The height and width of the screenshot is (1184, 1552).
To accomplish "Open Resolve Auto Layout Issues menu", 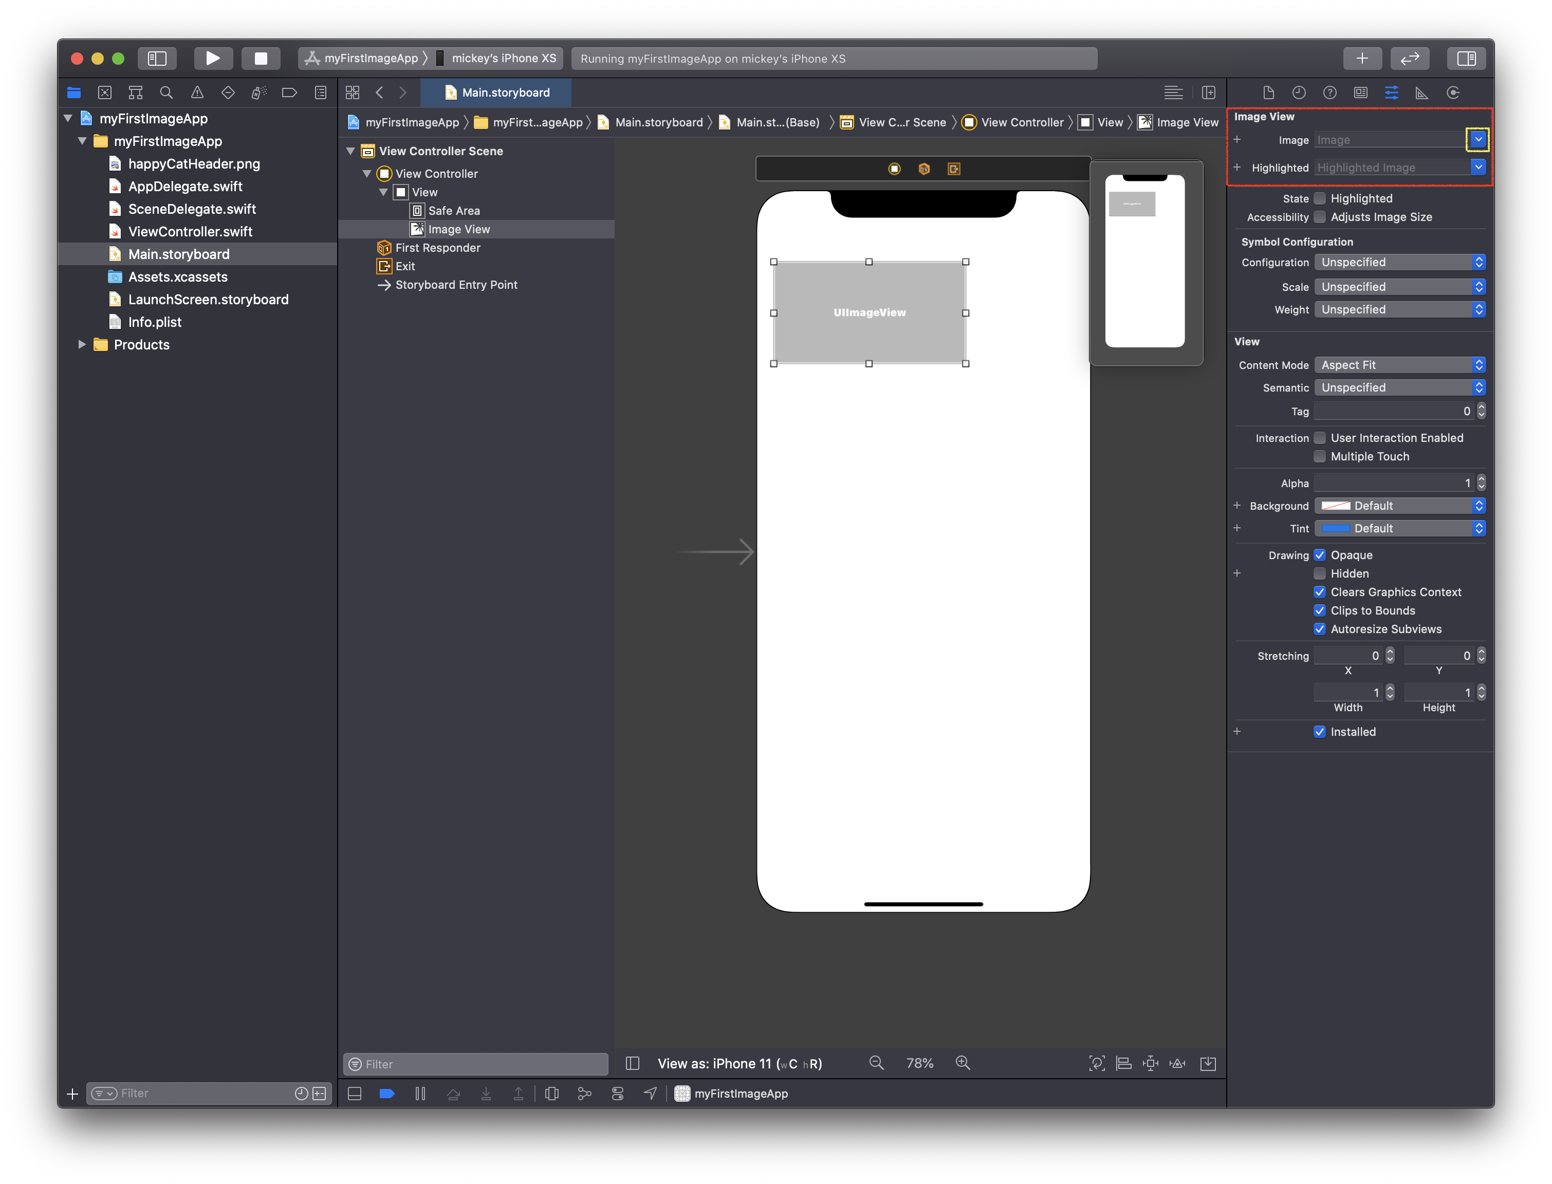I will pos(1178,1063).
